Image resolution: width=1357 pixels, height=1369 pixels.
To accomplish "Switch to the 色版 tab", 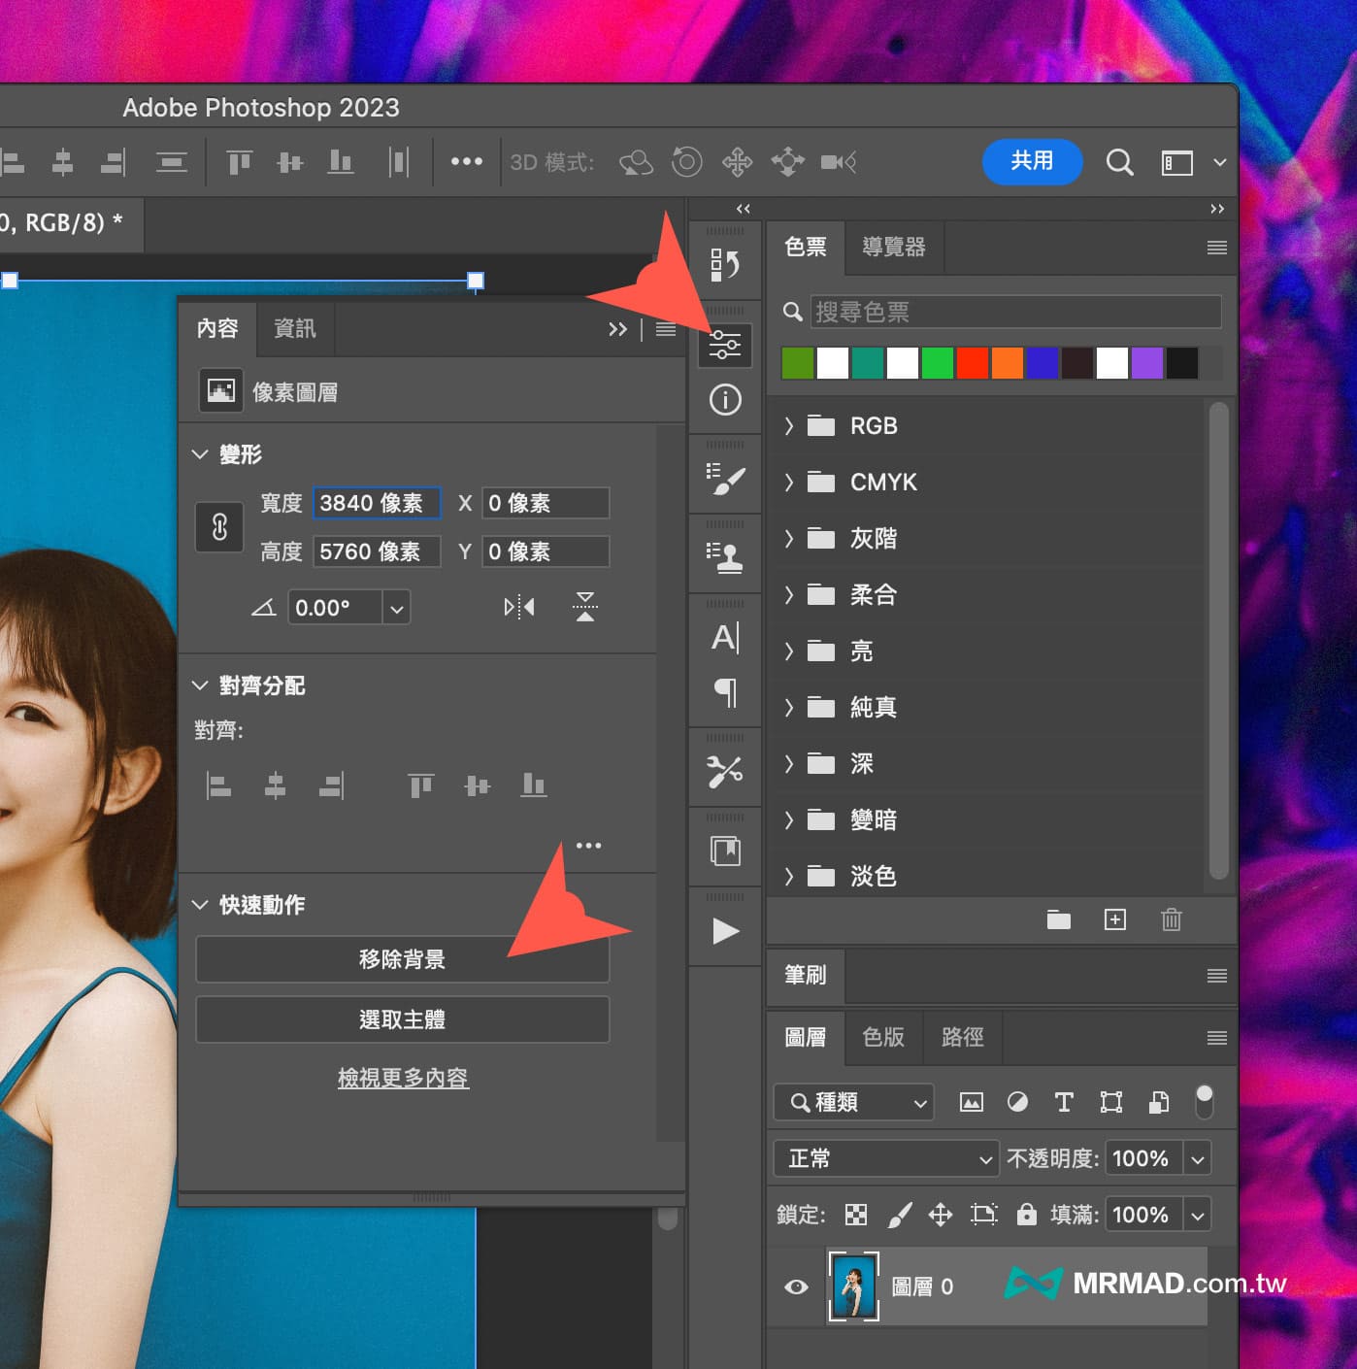I will [x=883, y=1037].
